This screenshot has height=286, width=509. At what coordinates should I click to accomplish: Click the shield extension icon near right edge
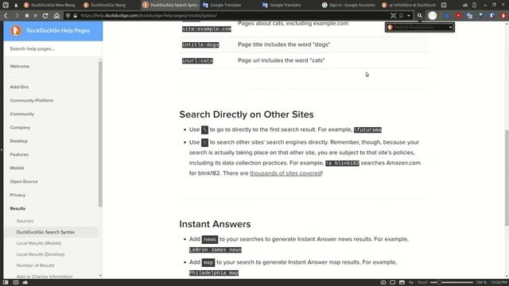coord(492,16)
